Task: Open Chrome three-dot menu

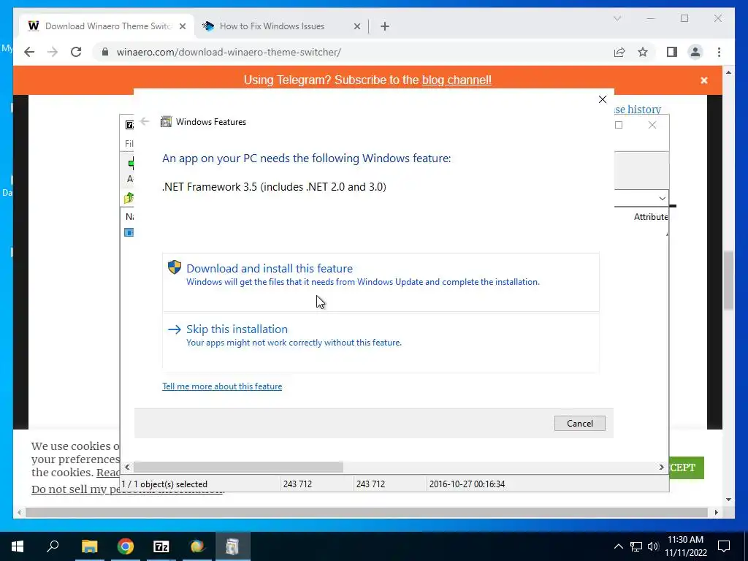Action: point(719,52)
